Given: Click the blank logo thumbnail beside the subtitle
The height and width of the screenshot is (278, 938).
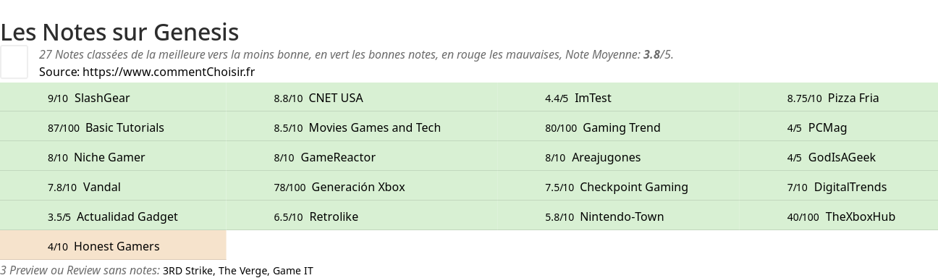Looking at the screenshot, I should (14, 62).
